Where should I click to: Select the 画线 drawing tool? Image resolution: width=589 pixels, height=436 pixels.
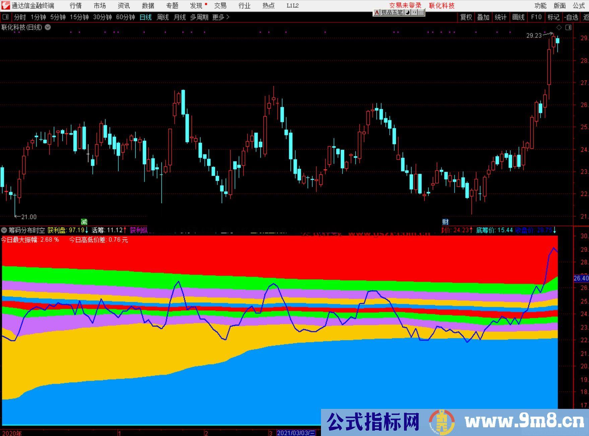click(x=518, y=17)
